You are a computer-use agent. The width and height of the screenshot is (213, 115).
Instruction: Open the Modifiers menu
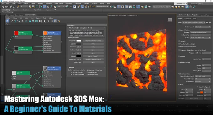point(40,3)
